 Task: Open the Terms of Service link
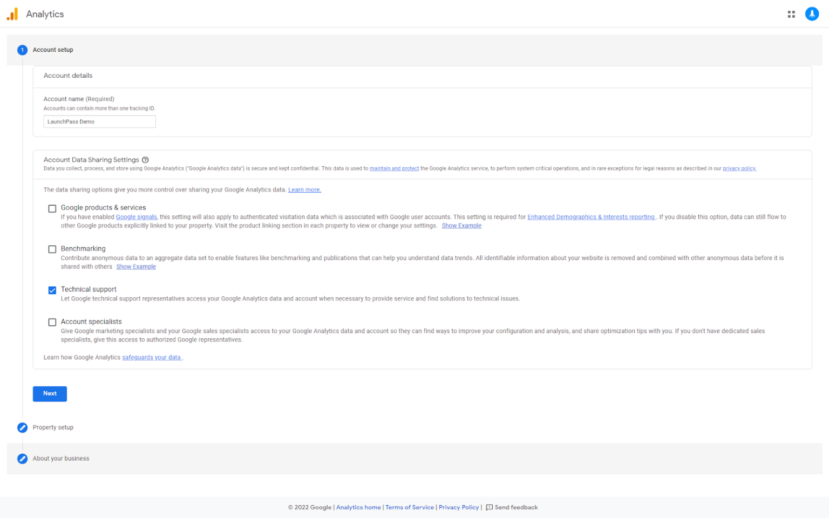[x=410, y=507]
